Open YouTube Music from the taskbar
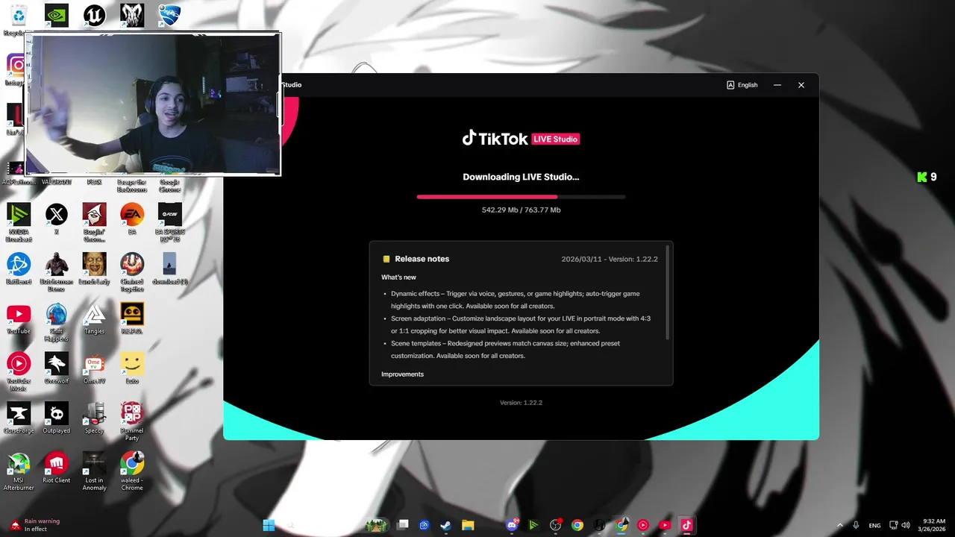This screenshot has width=955, height=537. pyautogui.click(x=643, y=525)
